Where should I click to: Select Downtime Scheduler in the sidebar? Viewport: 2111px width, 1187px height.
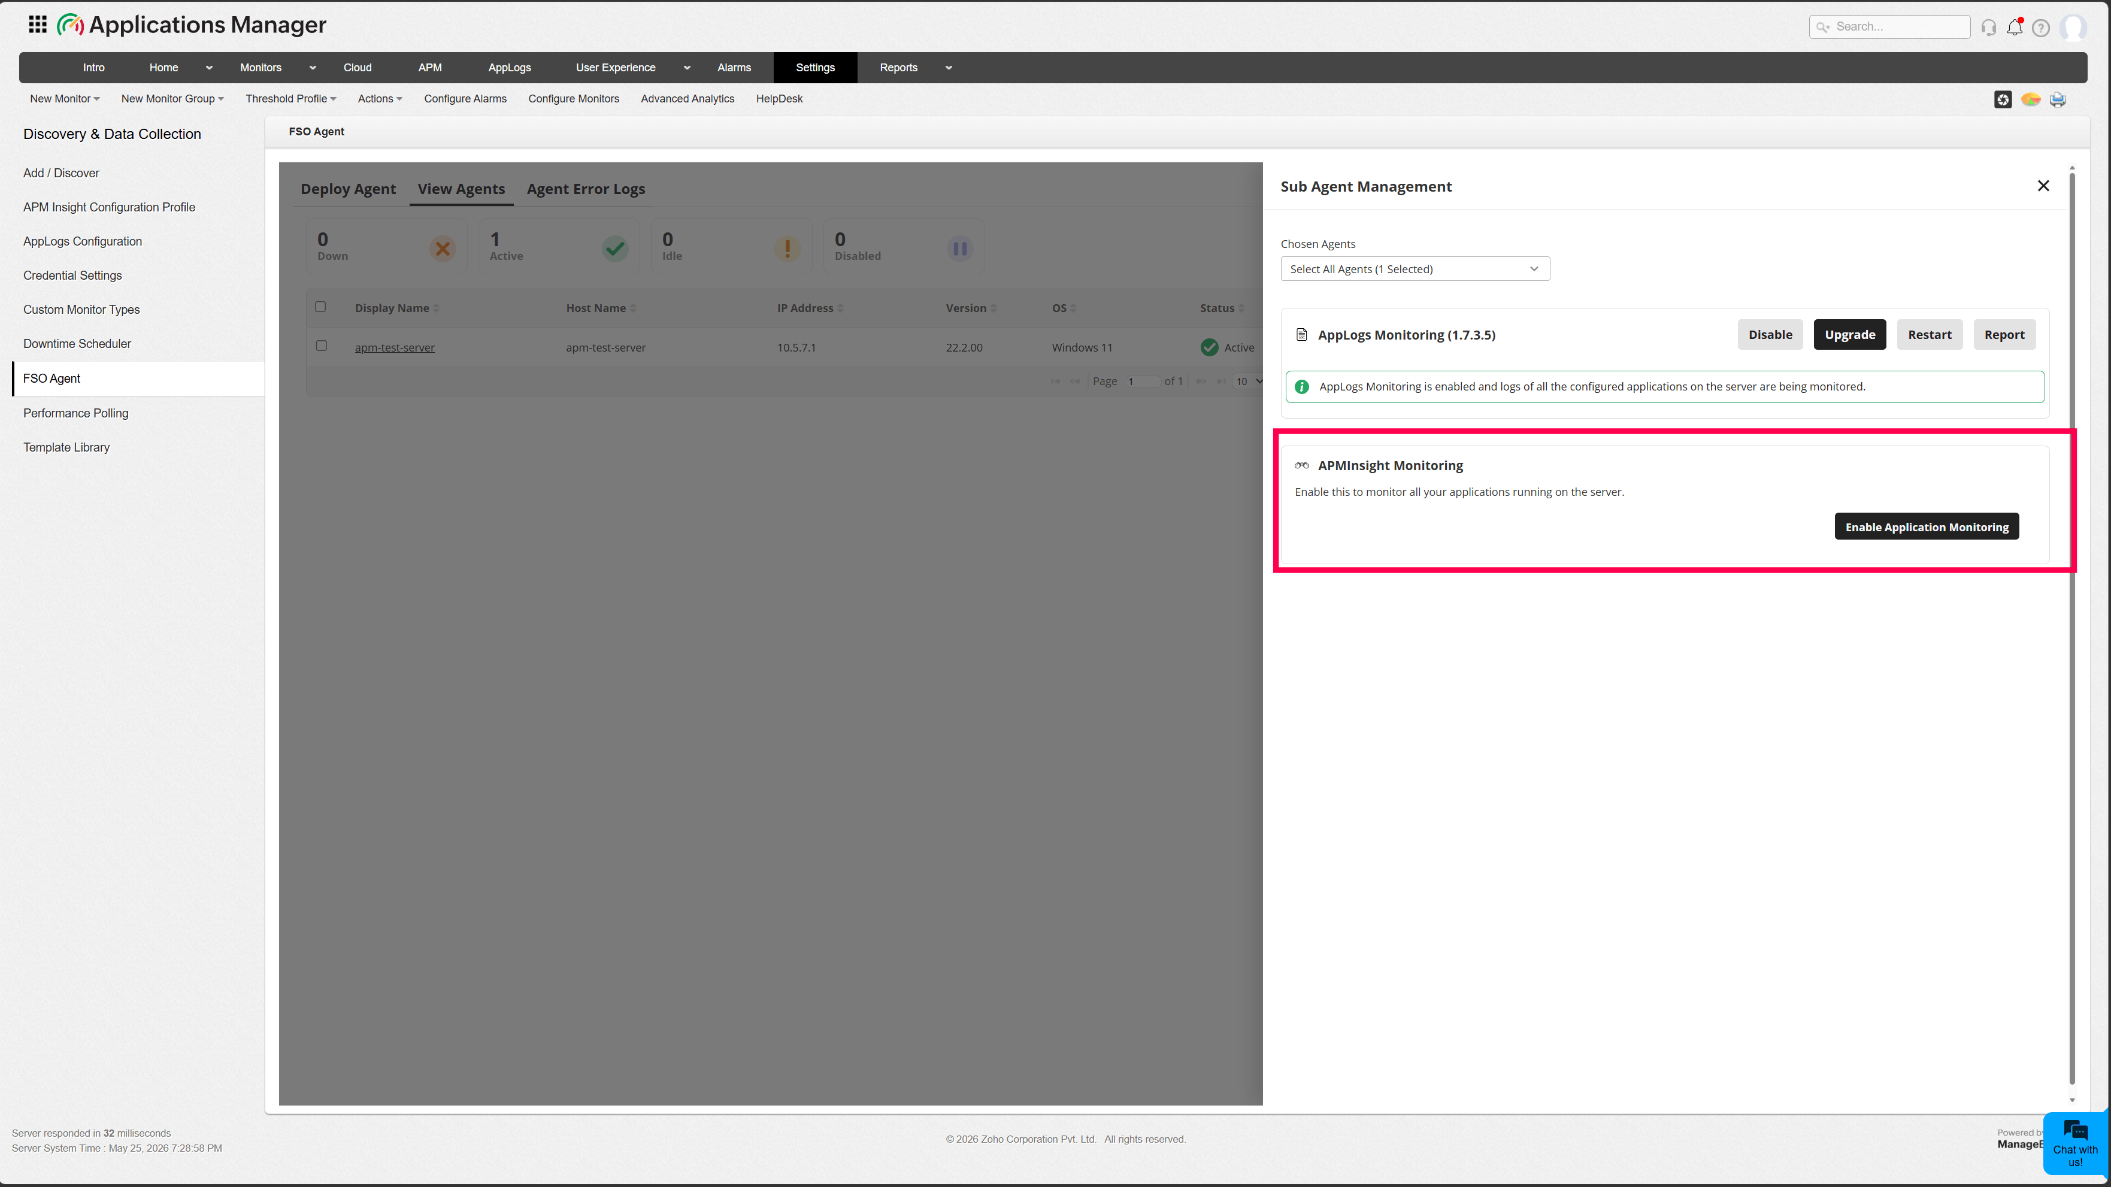click(77, 344)
